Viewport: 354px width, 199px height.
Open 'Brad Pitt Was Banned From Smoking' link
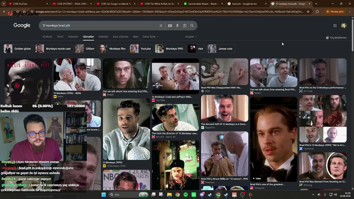[323, 182]
